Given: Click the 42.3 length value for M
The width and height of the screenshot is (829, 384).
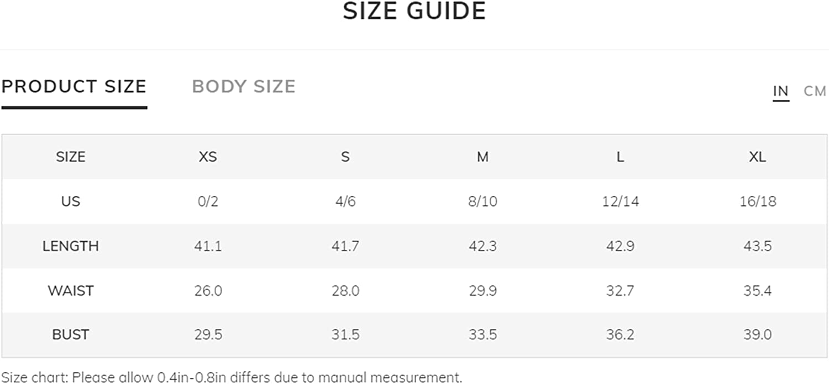Looking at the screenshot, I should pyautogui.click(x=482, y=246).
